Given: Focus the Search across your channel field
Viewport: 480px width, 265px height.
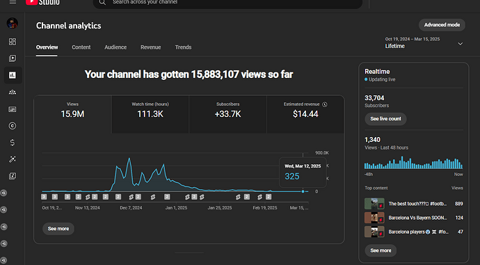Looking at the screenshot, I should [227, 3].
